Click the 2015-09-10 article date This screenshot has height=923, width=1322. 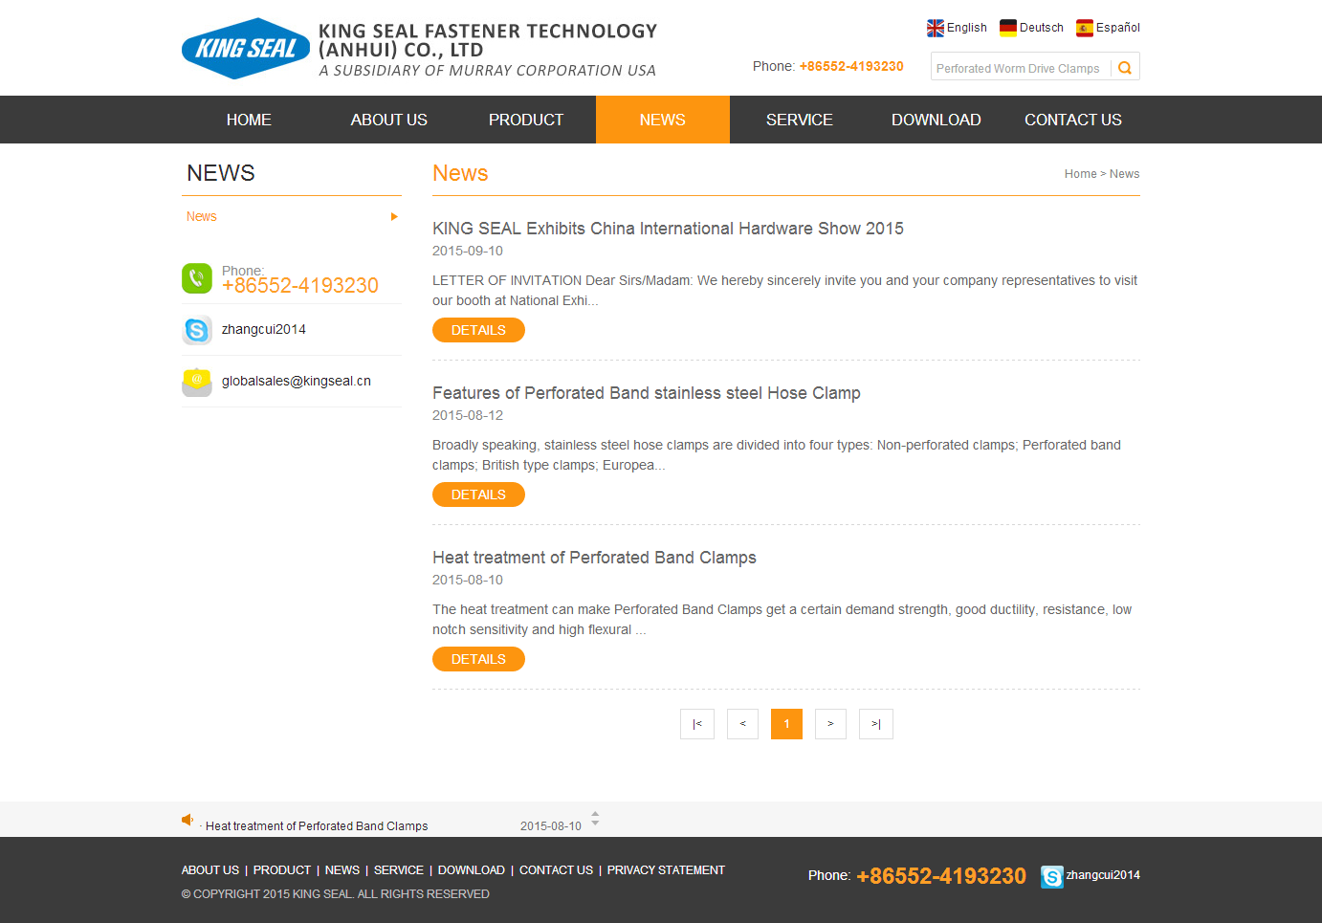click(x=468, y=251)
